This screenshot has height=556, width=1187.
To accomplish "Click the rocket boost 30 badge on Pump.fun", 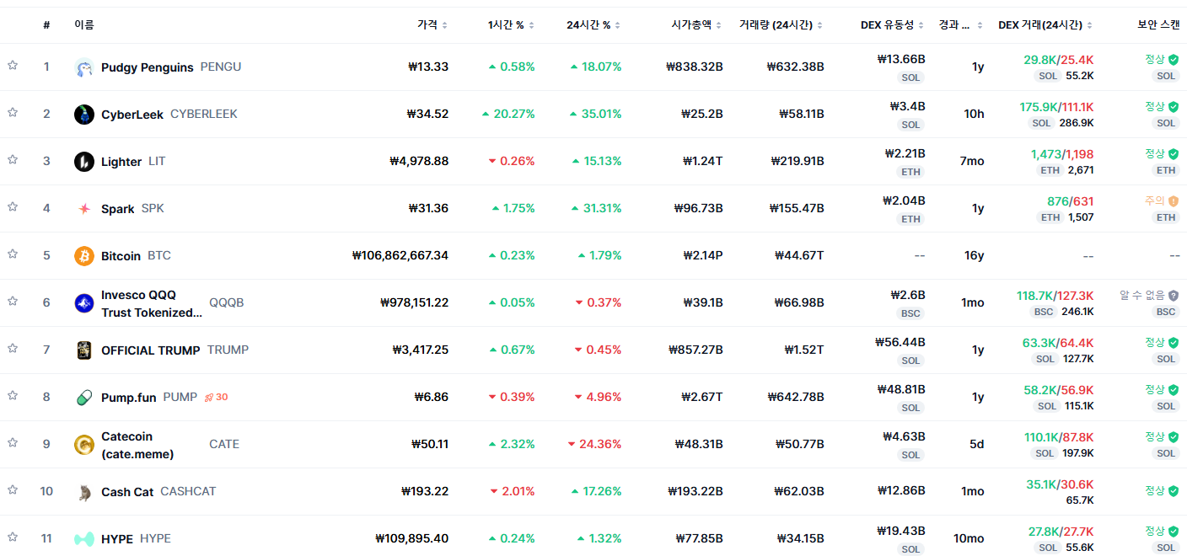I will [x=216, y=397].
